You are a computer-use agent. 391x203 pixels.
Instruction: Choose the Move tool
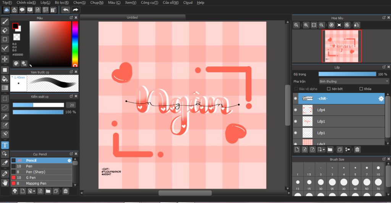pyautogui.click(x=5, y=59)
